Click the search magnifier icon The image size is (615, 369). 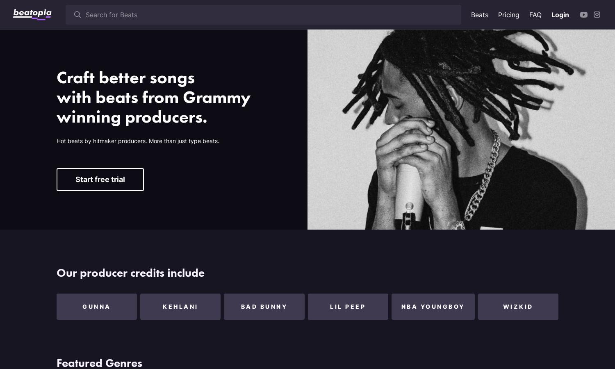click(77, 15)
